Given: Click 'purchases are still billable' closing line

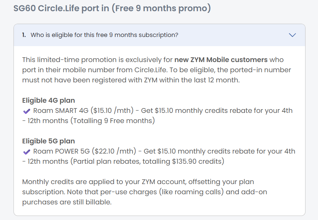Looking at the screenshot, I should pyautogui.click(x=67, y=202).
